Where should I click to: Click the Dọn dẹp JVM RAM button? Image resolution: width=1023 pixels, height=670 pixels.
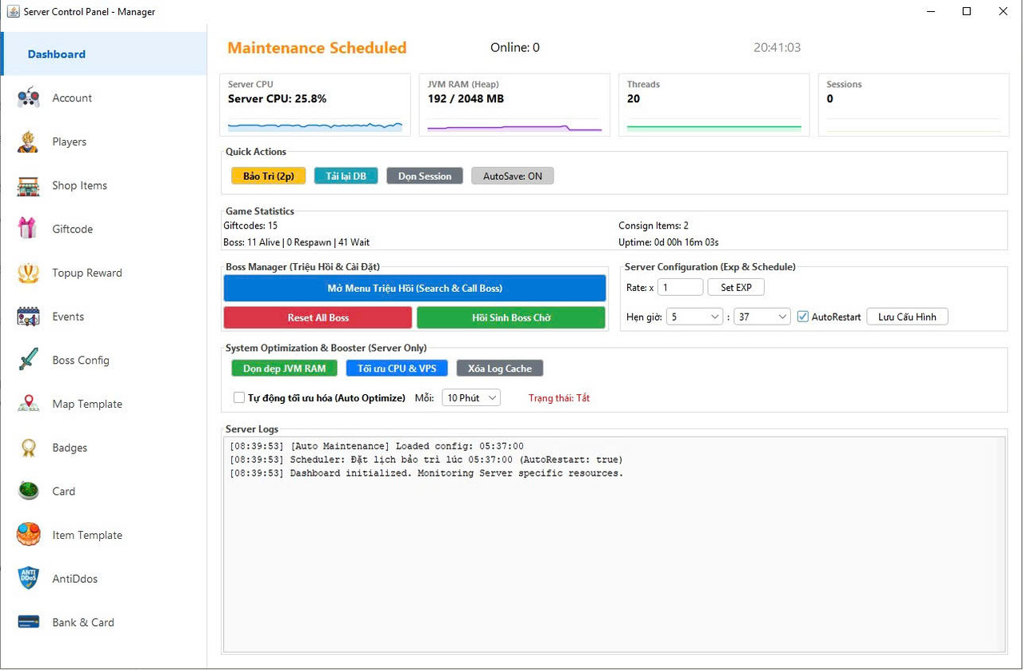[x=285, y=368]
